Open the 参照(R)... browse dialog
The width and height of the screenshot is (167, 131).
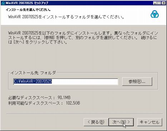[x=137, y=81]
